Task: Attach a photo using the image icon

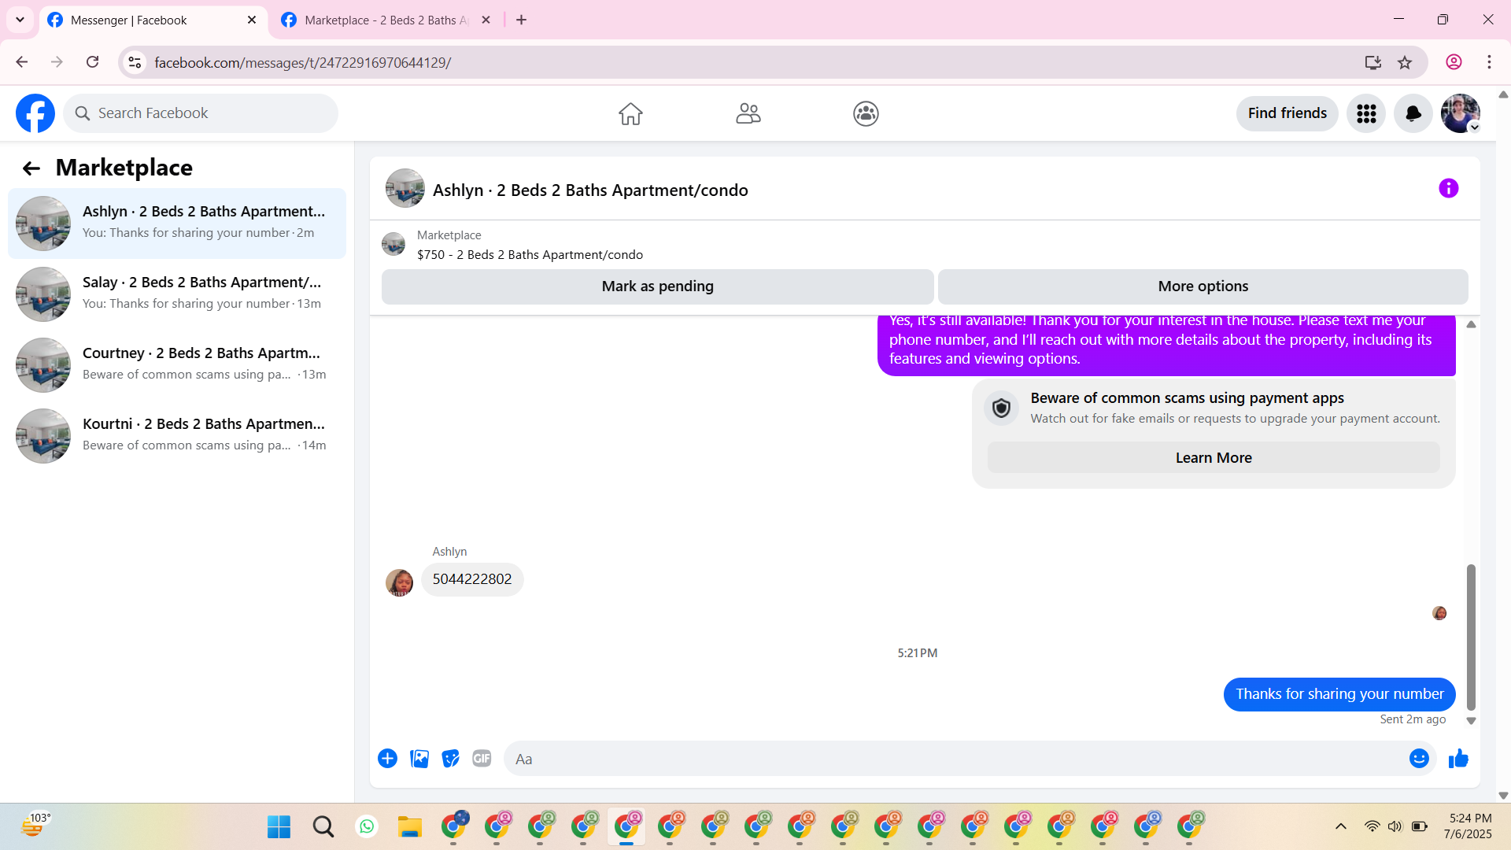Action: 419,759
